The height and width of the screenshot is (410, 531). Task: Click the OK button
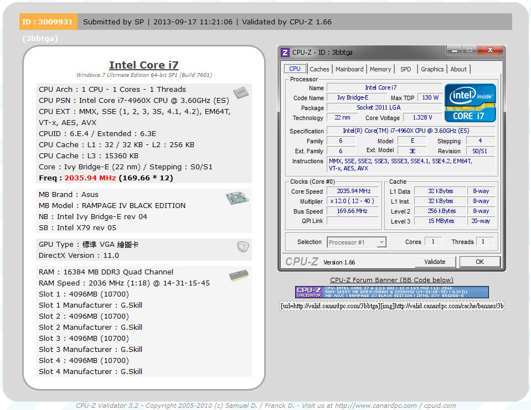[480, 261]
